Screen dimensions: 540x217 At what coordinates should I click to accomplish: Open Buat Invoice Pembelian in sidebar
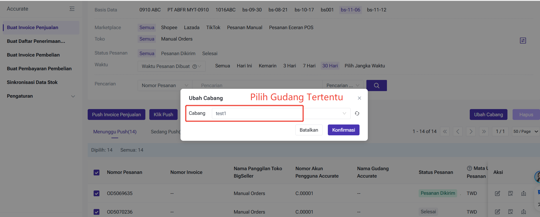pos(33,55)
